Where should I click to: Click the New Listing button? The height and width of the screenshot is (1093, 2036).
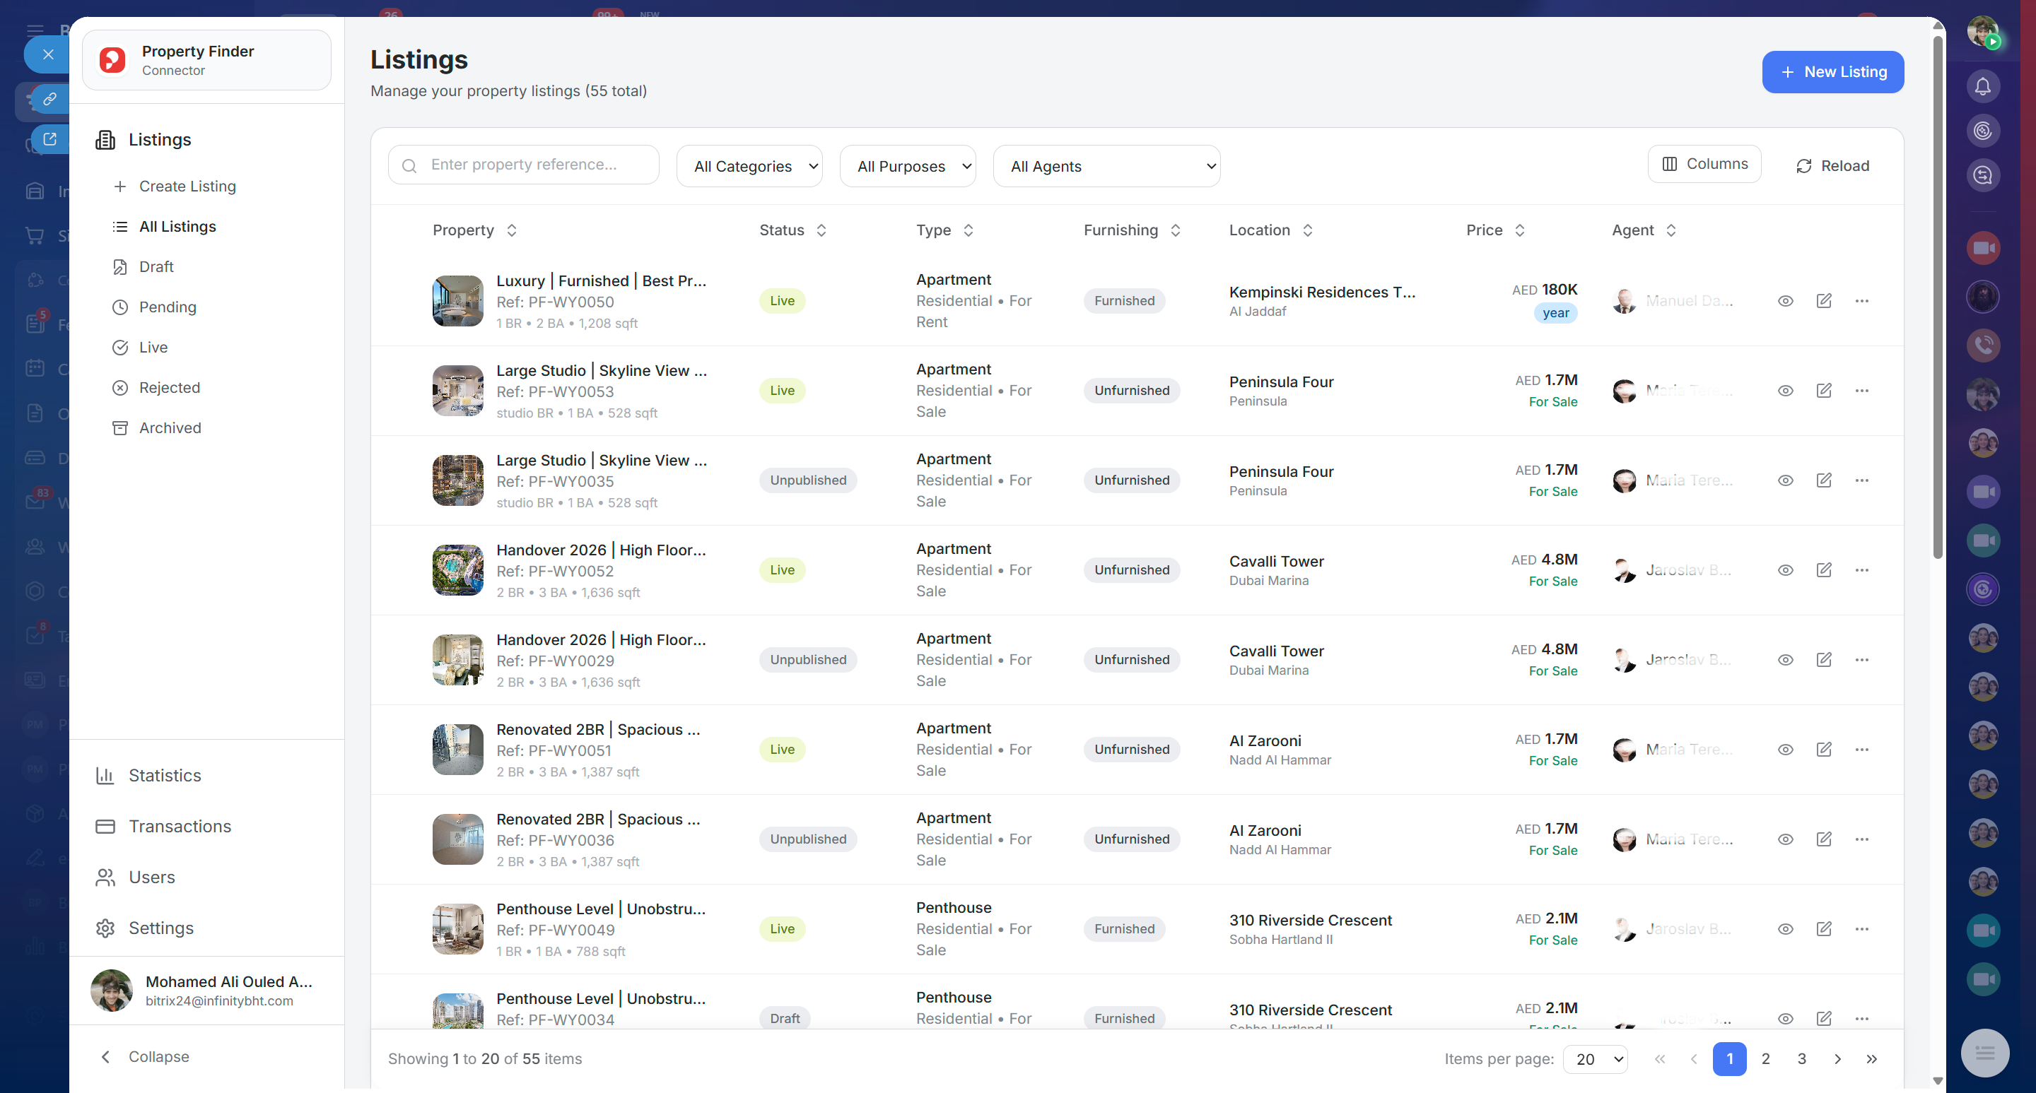(x=1832, y=72)
